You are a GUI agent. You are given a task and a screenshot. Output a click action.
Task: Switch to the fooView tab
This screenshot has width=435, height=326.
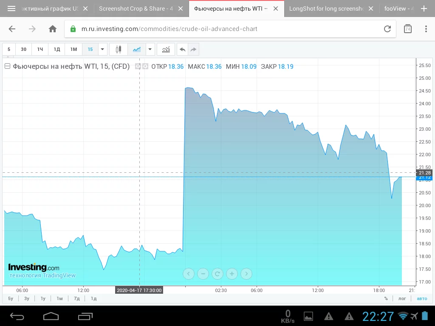pyautogui.click(x=398, y=8)
